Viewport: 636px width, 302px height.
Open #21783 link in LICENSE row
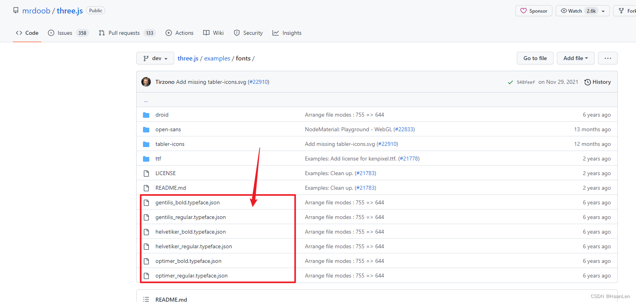pos(366,173)
